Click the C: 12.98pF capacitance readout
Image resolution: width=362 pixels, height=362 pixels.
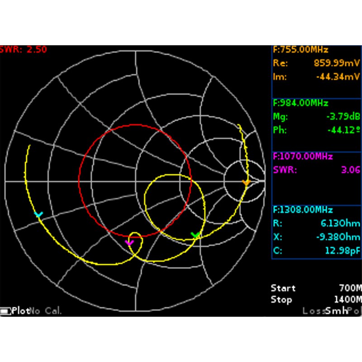tap(316, 250)
